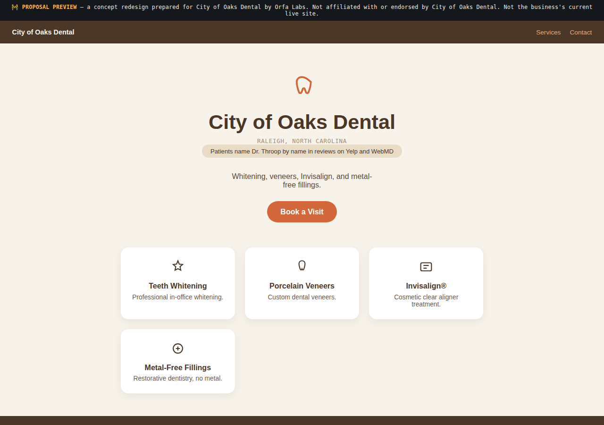Click the Raleigh, North Carolina subtitle
The width and height of the screenshot is (604, 425).
coord(302,141)
